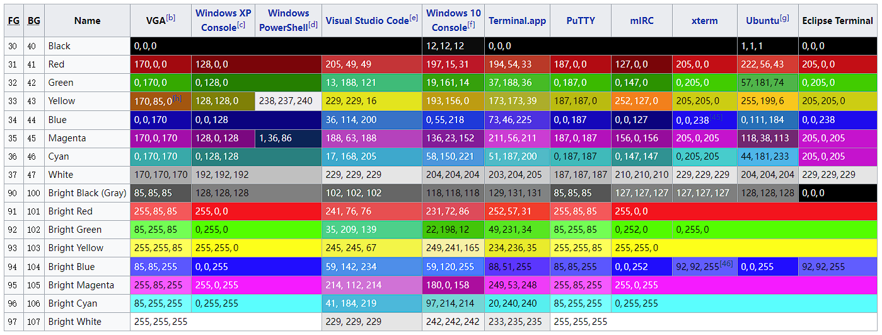The image size is (882, 335).
Task: Pick the VS Code Blue swatch 36, 114, 200
Action: point(372,120)
